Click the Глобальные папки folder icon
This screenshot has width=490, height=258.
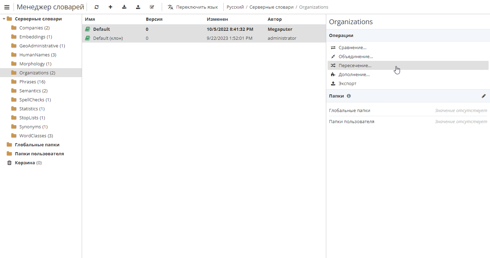9,145
